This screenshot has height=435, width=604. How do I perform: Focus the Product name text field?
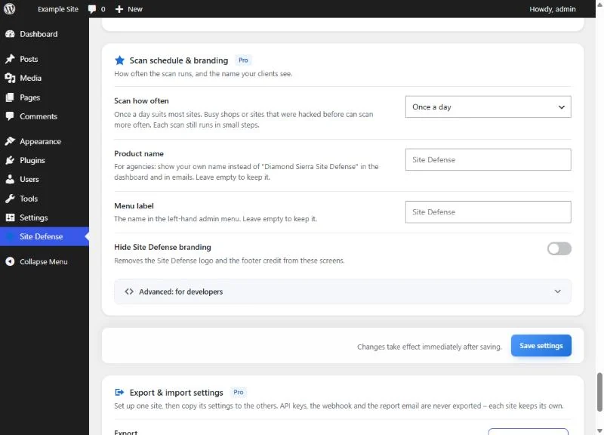(x=488, y=159)
